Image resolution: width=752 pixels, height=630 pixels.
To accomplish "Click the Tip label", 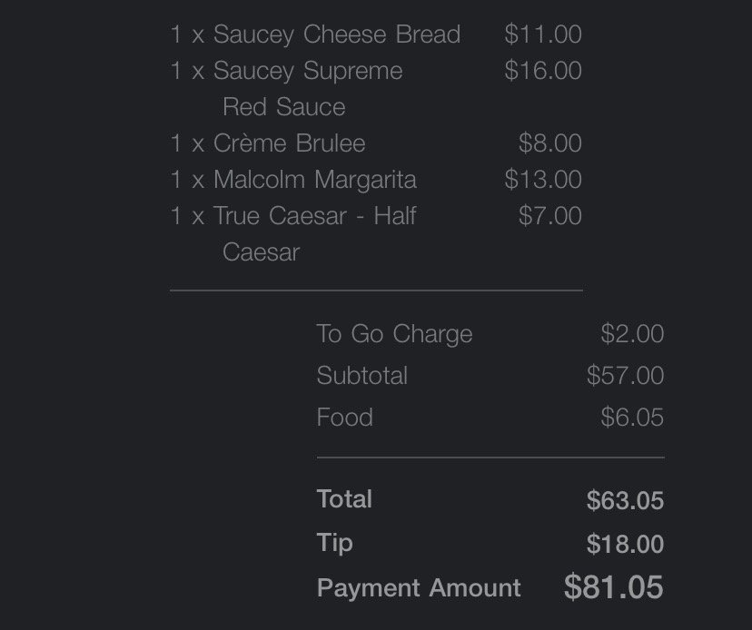I will [x=334, y=543].
